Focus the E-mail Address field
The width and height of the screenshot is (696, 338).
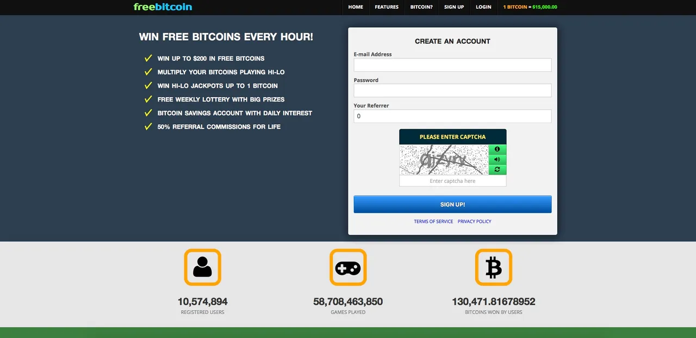point(452,65)
